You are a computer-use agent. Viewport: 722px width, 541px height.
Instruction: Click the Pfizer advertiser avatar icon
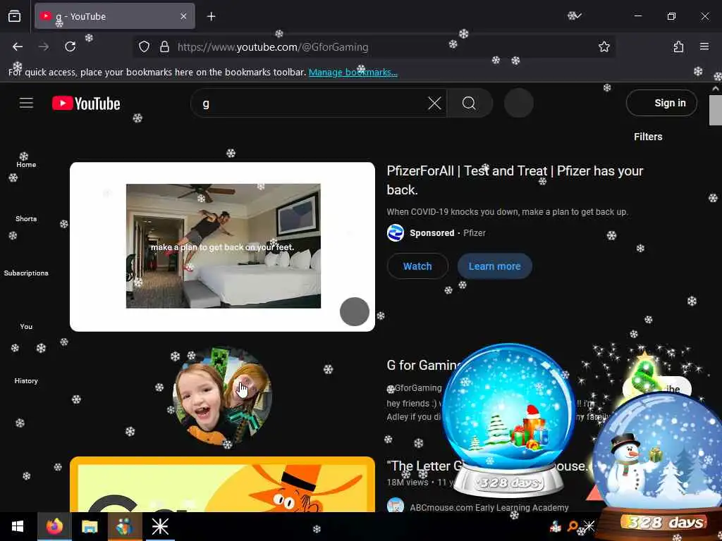tap(395, 232)
